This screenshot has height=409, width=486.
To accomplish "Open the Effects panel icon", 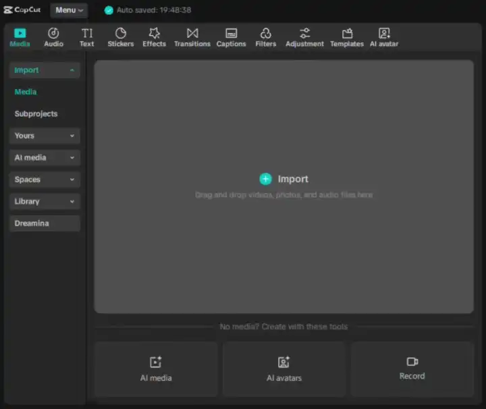I will coord(154,33).
